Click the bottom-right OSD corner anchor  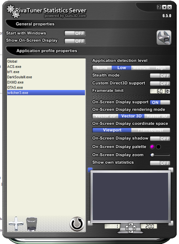pos(171,223)
